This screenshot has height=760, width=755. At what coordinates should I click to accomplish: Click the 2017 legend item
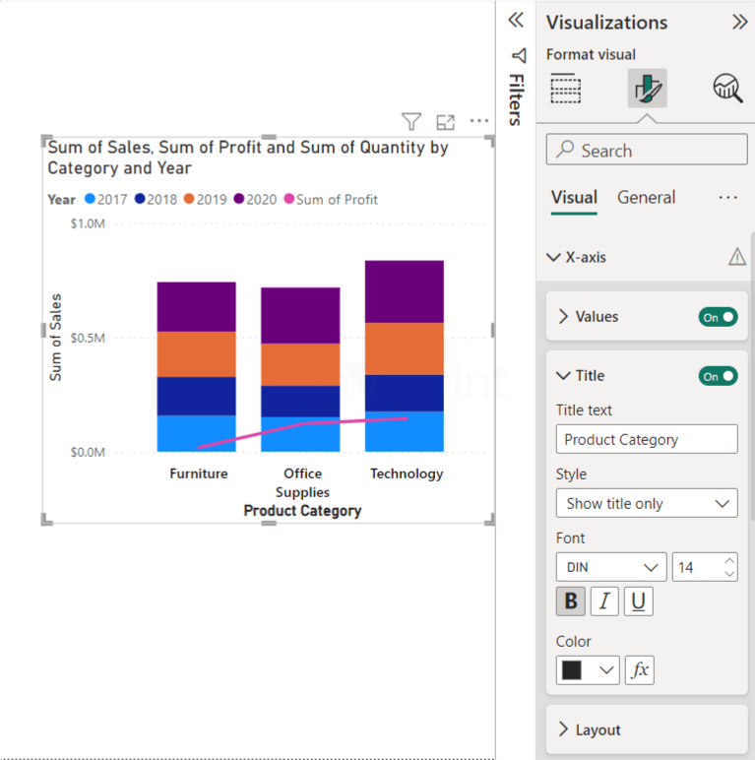pos(105,199)
